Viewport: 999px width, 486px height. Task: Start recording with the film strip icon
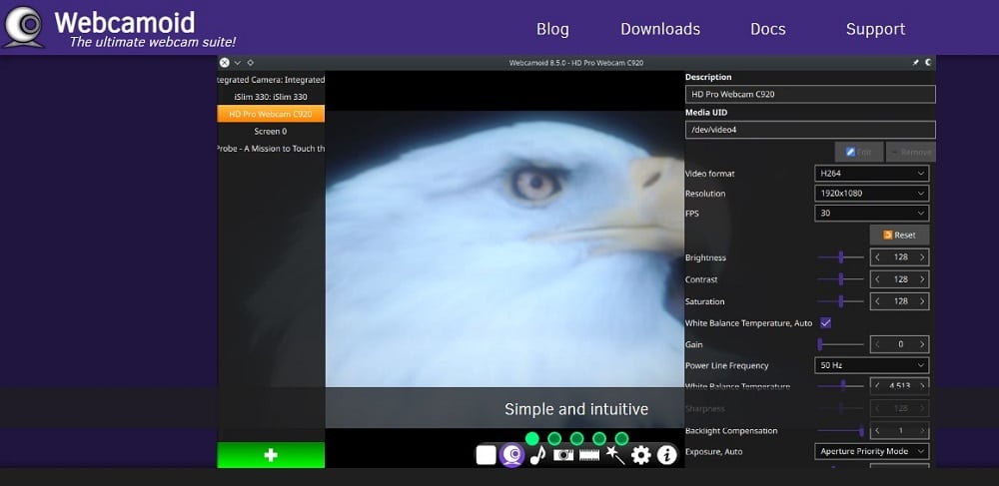coord(589,455)
